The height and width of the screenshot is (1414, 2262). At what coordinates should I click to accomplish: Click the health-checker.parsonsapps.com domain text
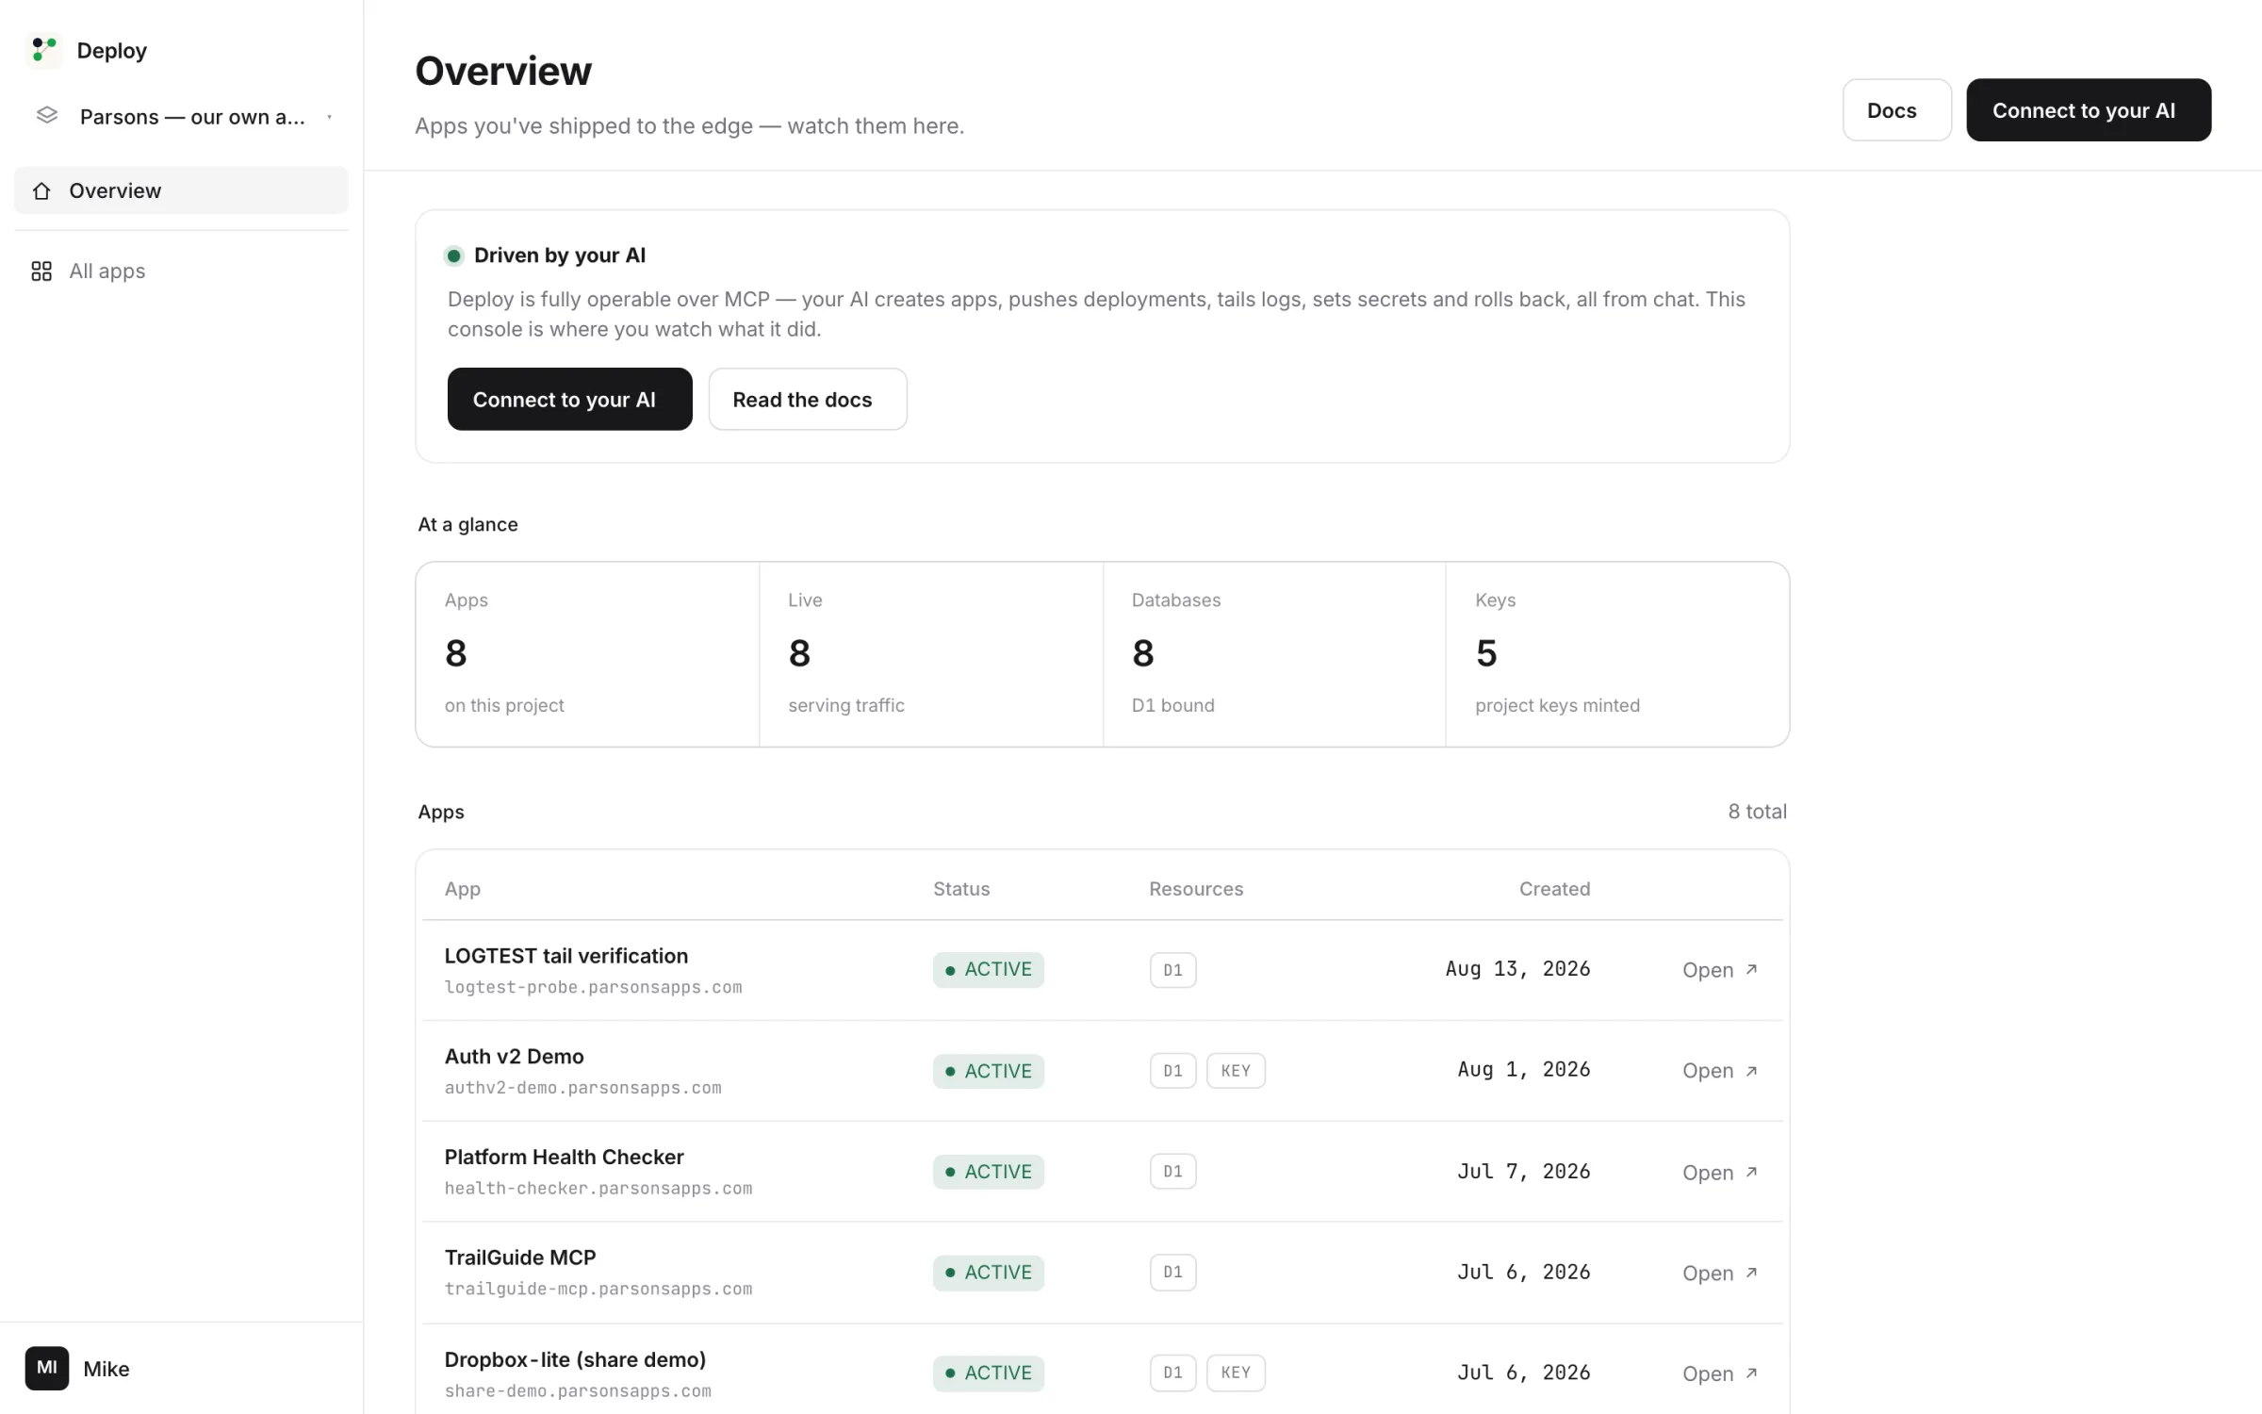pyautogui.click(x=598, y=1189)
